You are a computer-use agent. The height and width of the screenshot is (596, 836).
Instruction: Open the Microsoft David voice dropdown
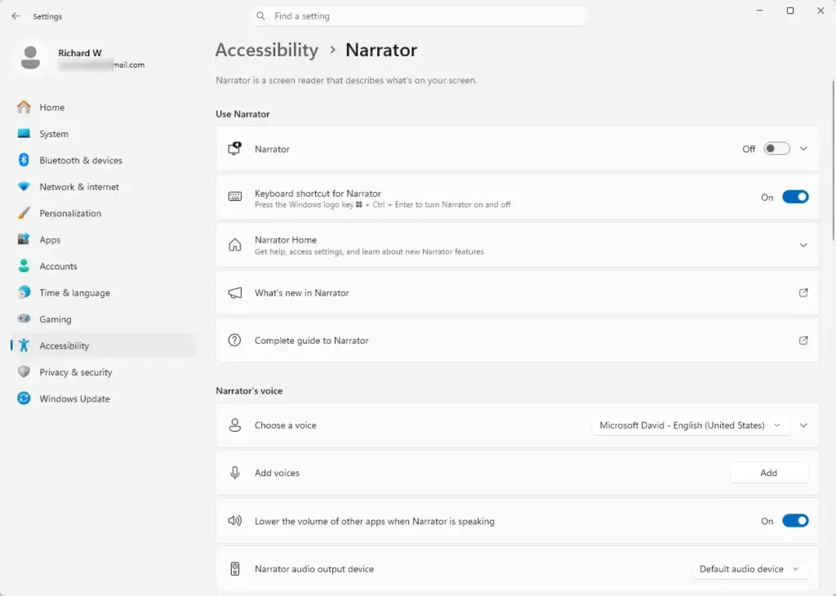pyautogui.click(x=690, y=425)
